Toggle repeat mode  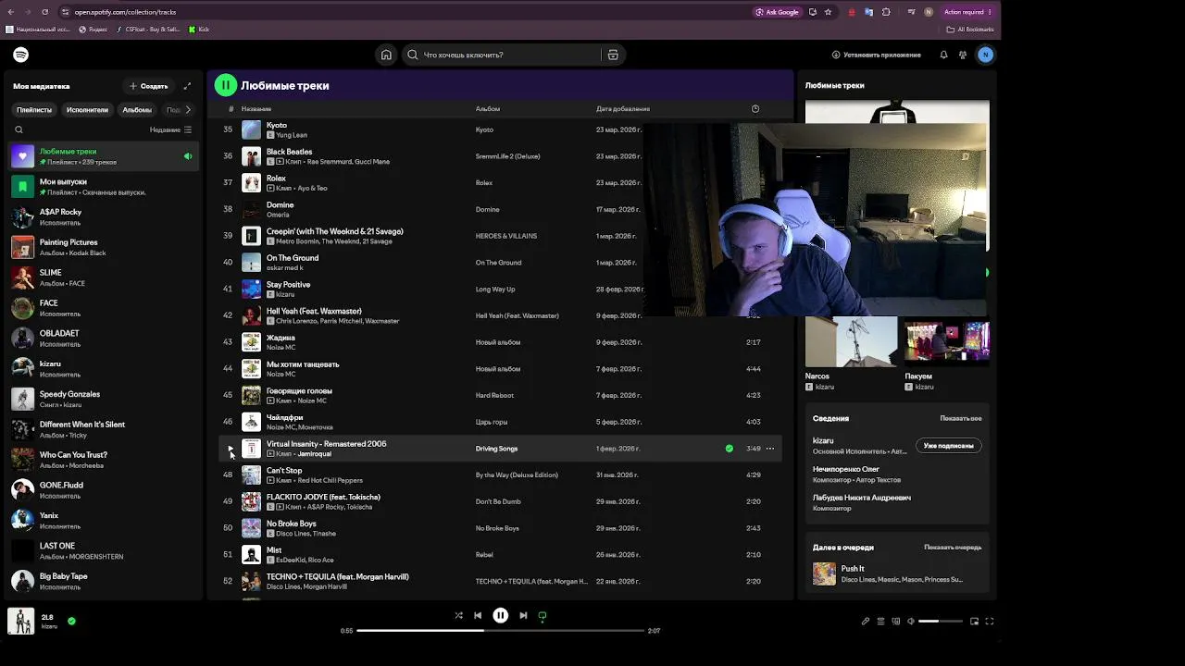point(543,615)
